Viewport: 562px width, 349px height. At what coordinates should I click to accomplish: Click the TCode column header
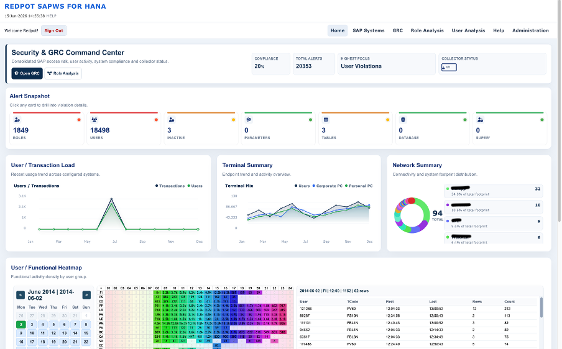[352, 302]
